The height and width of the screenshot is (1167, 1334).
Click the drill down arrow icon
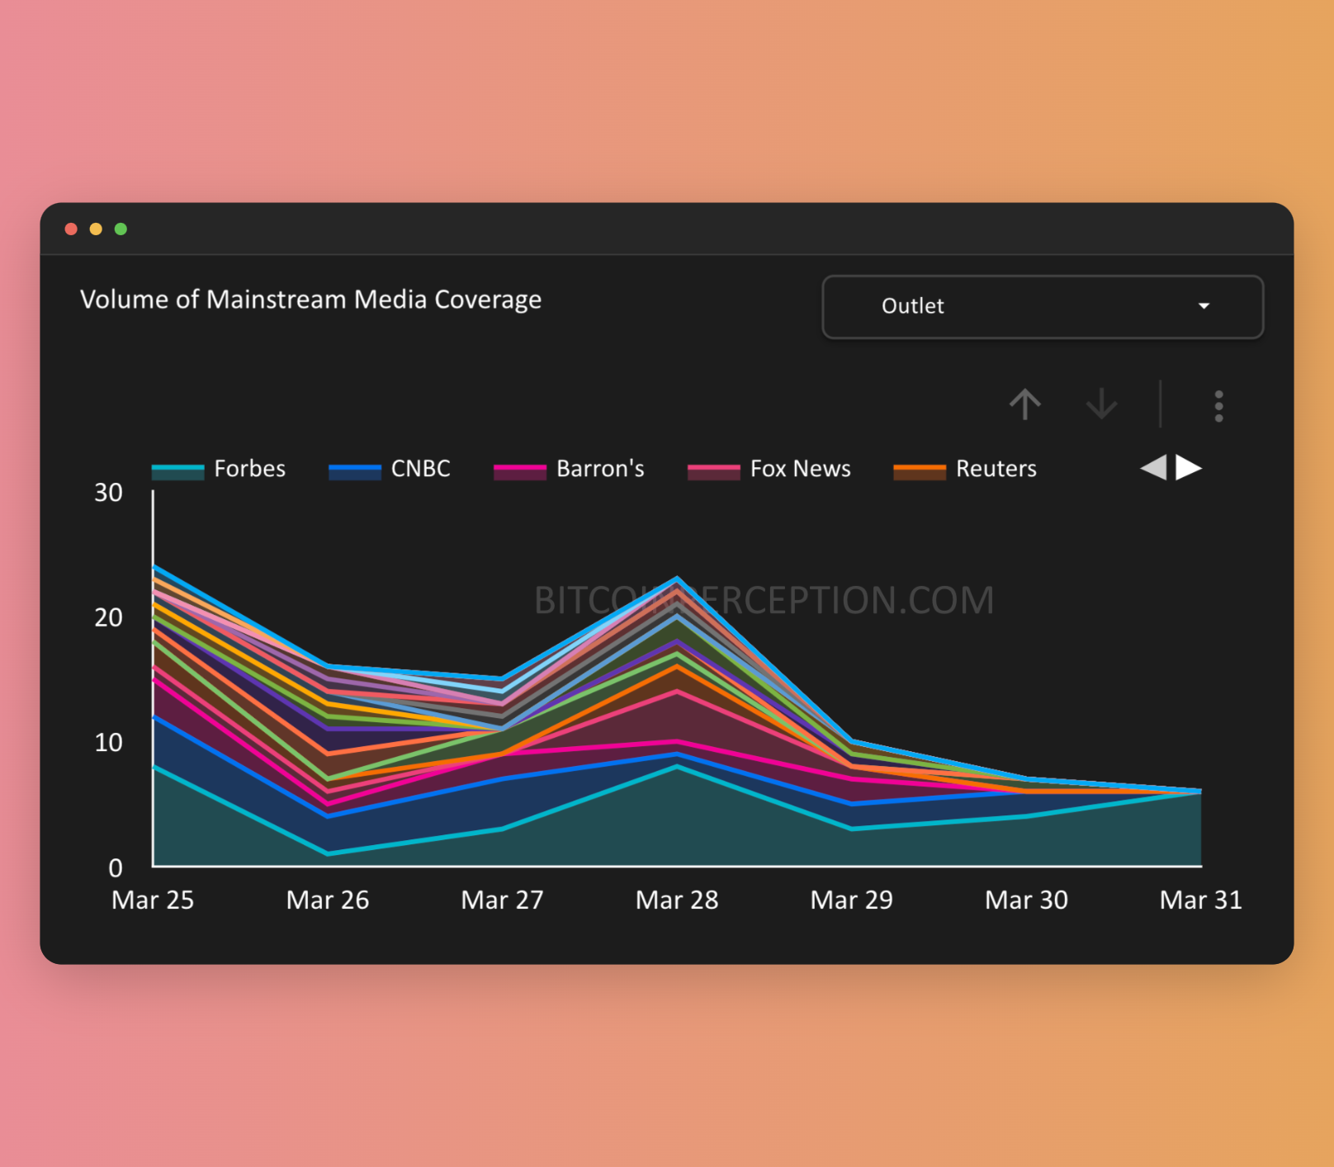pyautogui.click(x=1101, y=404)
